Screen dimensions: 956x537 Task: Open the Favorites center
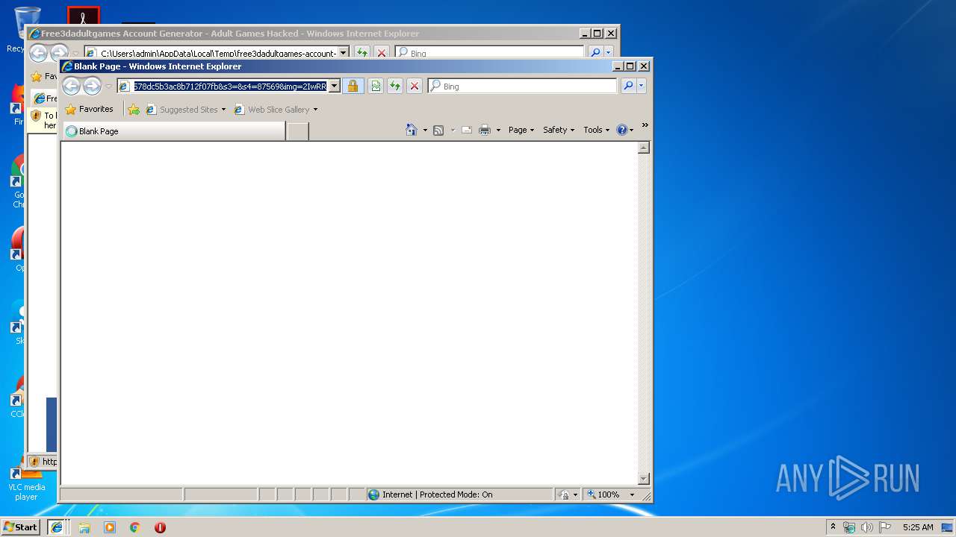[90, 109]
